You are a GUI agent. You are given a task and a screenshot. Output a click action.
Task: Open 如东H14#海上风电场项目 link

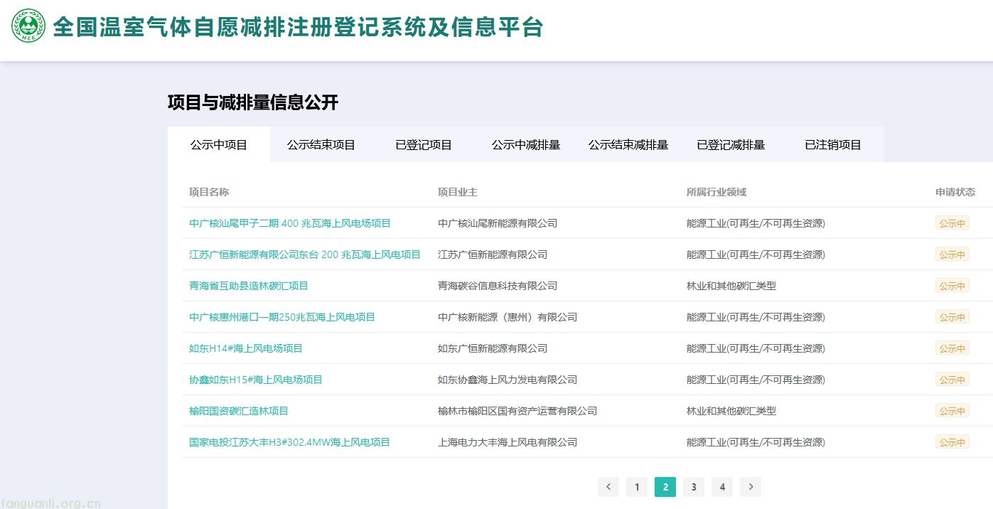(x=246, y=348)
